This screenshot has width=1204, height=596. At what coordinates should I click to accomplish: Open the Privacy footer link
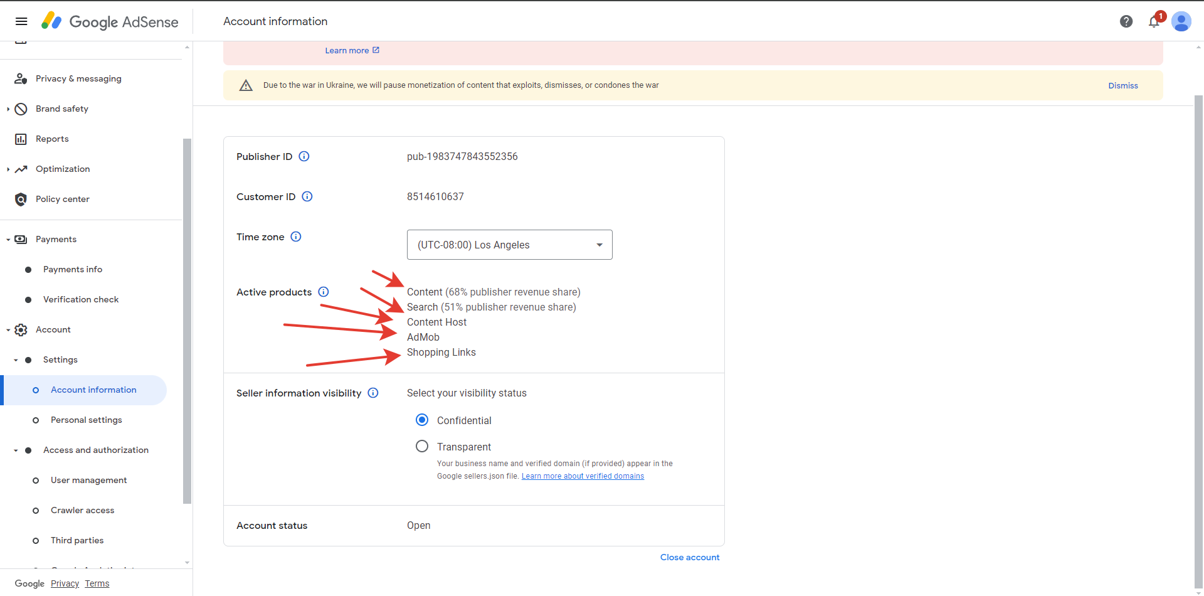click(x=65, y=583)
